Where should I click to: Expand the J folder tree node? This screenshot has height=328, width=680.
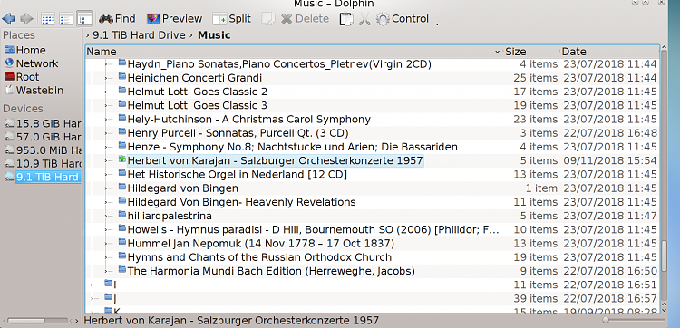click(x=93, y=298)
